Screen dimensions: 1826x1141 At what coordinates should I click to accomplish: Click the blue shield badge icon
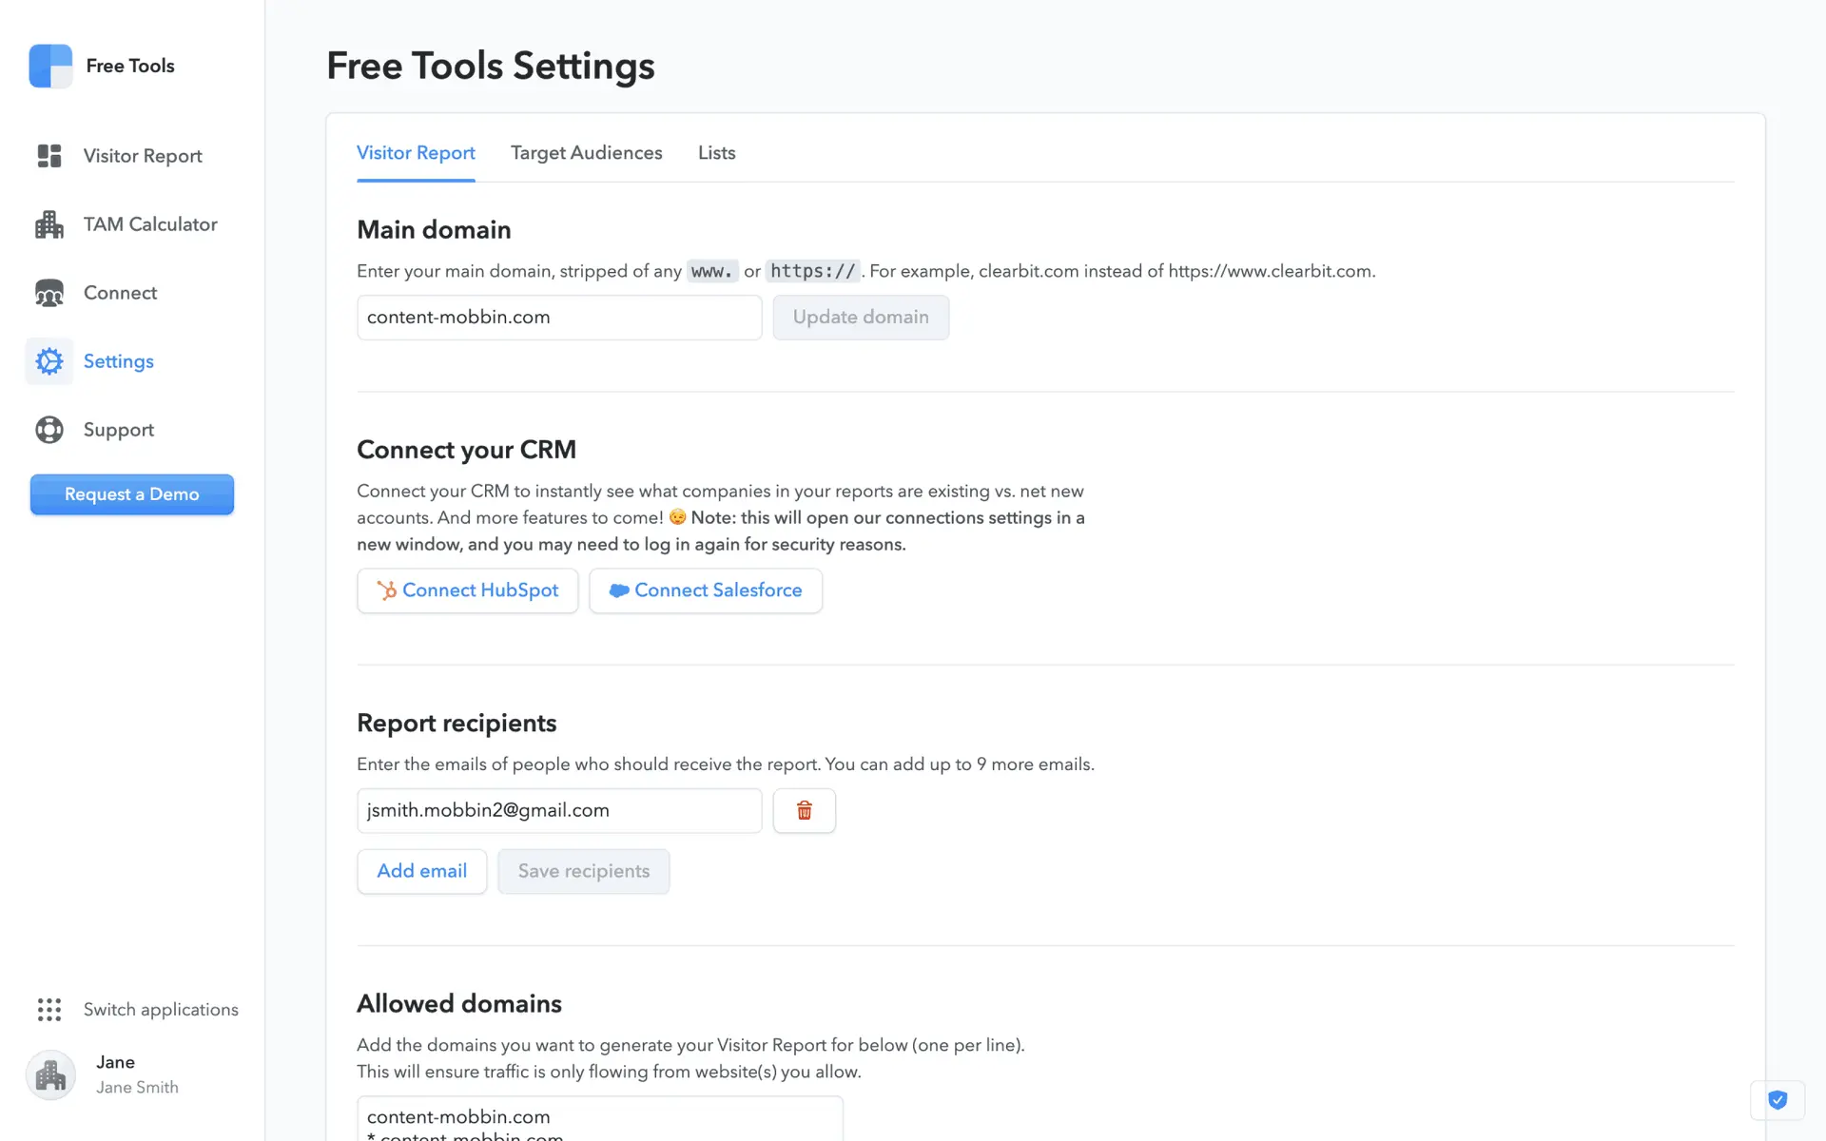point(1777,1100)
